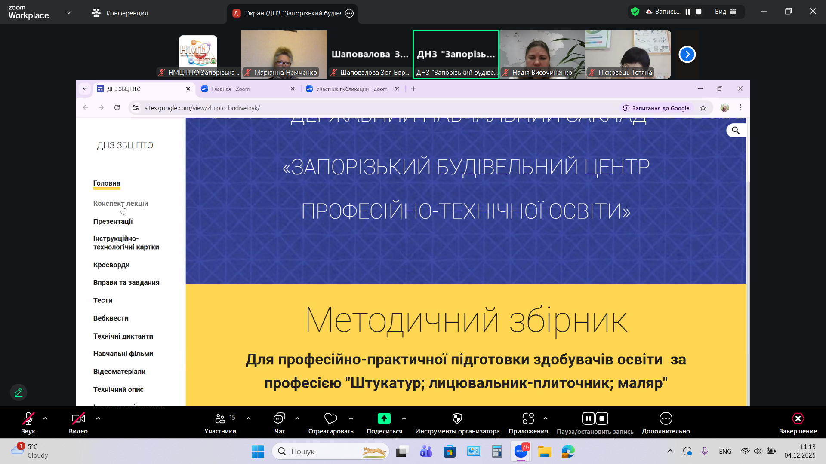Pause the recording in the top bar
Image resolution: width=826 pixels, height=464 pixels.
coord(688,12)
